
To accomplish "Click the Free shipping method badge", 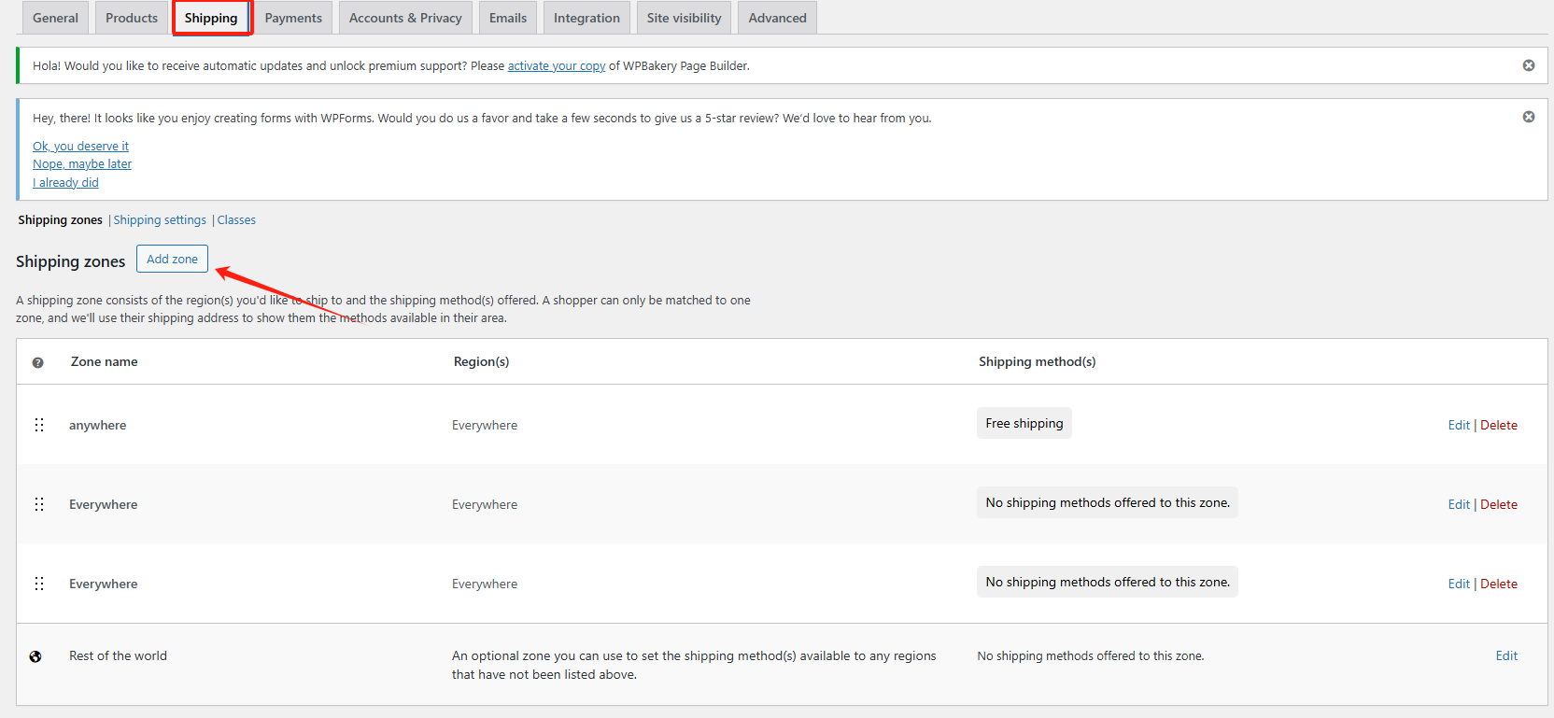I will pos(1024,423).
